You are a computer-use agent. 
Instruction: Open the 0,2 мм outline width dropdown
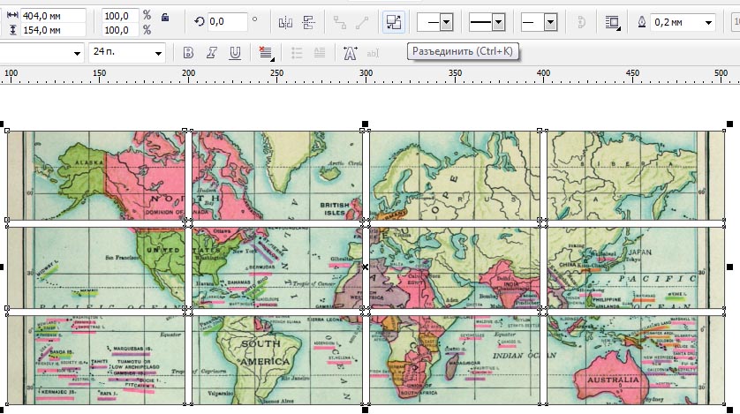pos(708,23)
